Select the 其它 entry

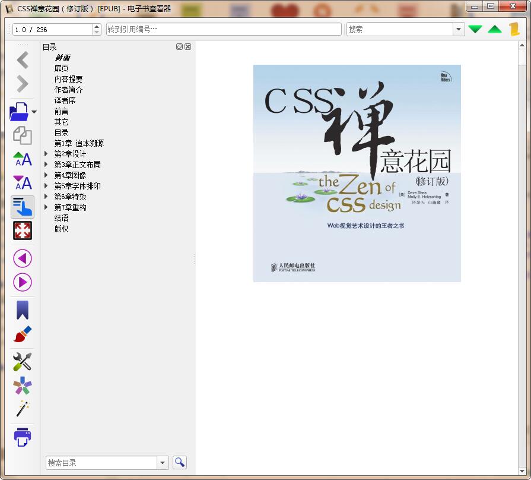click(61, 122)
